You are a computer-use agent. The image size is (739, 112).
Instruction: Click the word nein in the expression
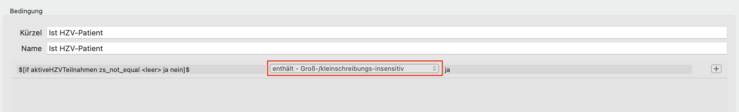coord(177,70)
